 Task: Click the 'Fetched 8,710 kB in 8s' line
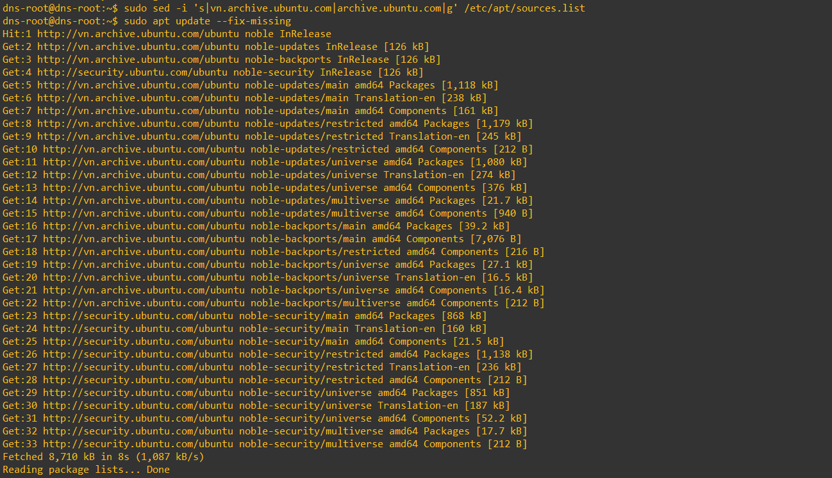pos(103,457)
